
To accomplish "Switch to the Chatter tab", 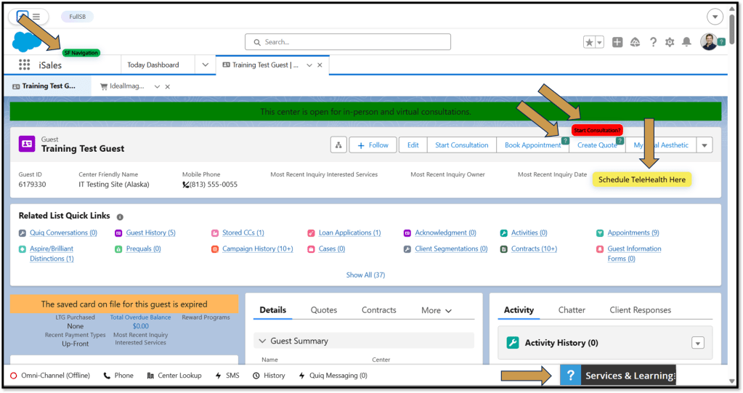I will pyautogui.click(x=572, y=310).
